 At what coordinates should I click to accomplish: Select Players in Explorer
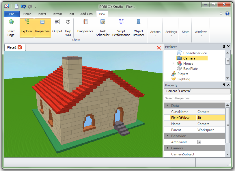[183, 74]
